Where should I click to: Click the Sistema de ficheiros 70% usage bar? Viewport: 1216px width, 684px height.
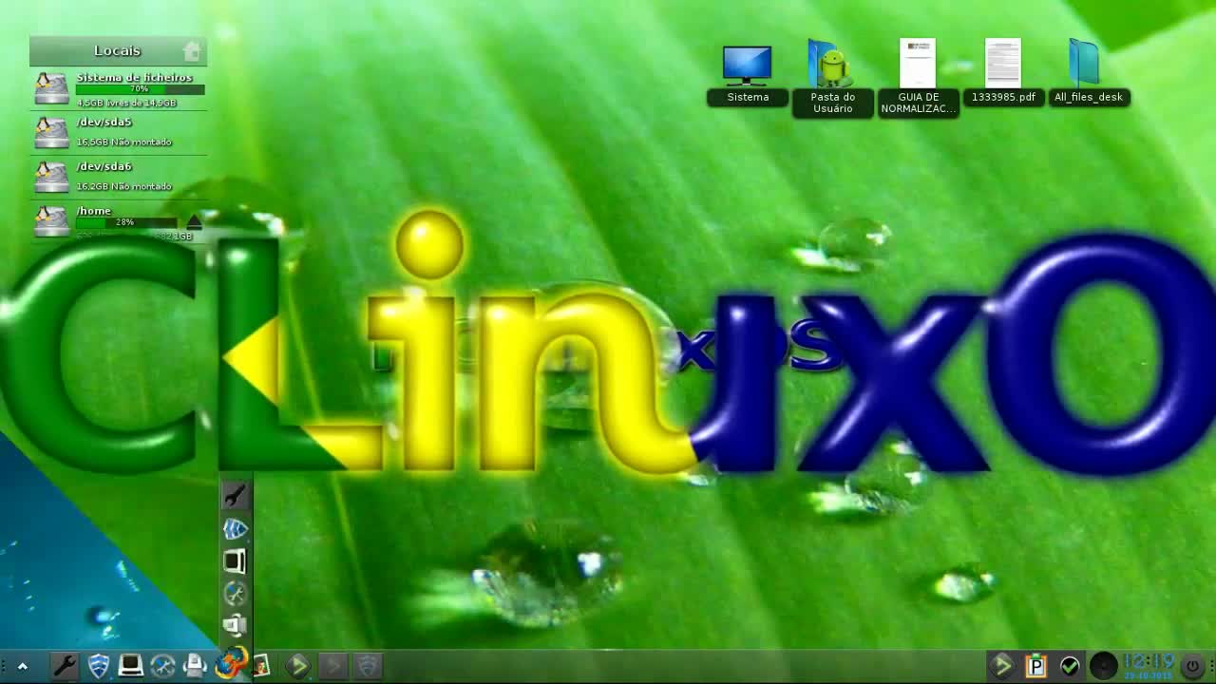point(140,89)
